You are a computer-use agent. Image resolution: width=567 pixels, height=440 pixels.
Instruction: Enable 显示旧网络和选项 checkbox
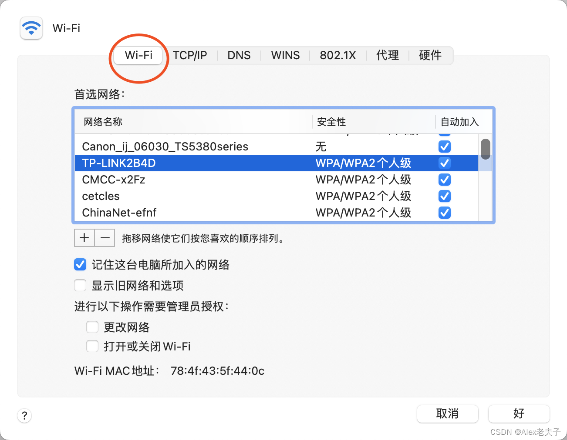click(80, 285)
